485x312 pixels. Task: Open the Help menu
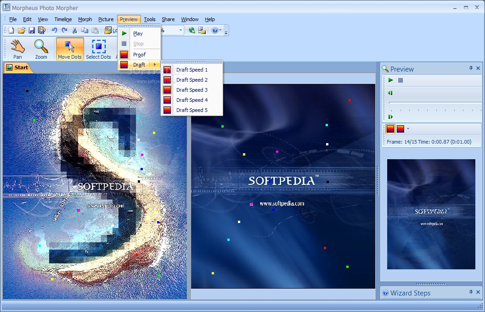(x=210, y=19)
